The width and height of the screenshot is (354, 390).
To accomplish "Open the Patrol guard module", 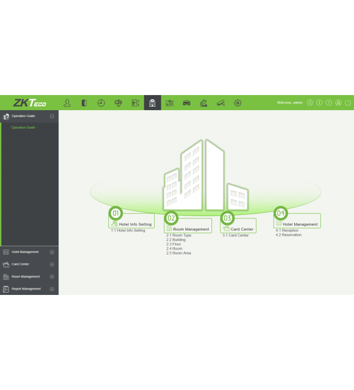I will pos(204,103).
